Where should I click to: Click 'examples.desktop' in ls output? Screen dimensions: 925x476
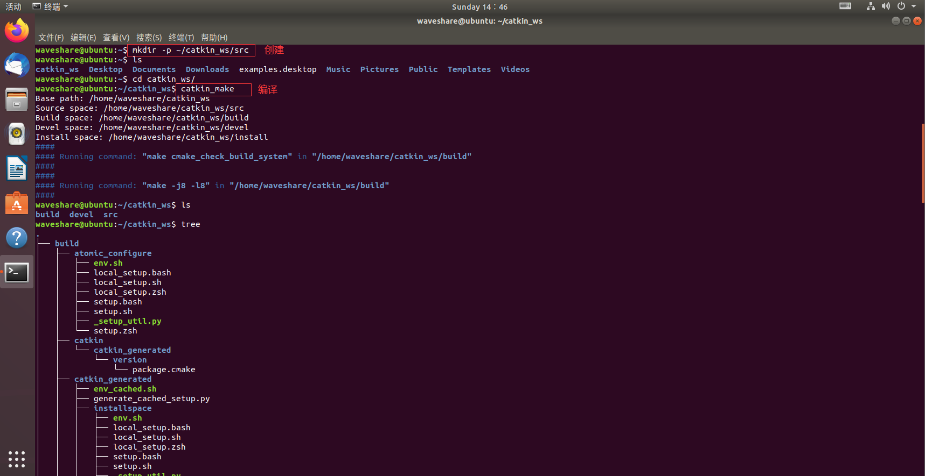click(x=278, y=69)
